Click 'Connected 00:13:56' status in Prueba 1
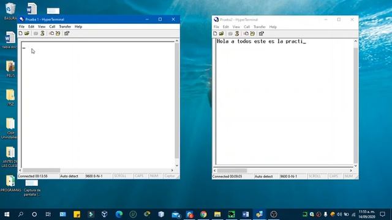Screen dimensions: 392x220 (32, 176)
